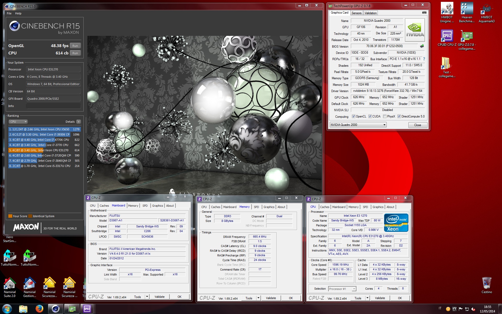Image resolution: width=502 pixels, height=314 pixels.
Task: Open Cinebench ranking CPU dropdown
Action: (18, 122)
